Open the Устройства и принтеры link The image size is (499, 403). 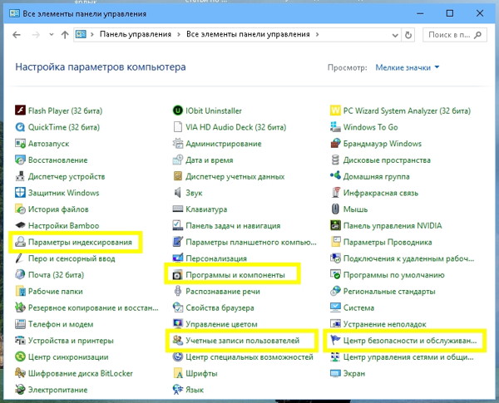click(x=71, y=341)
